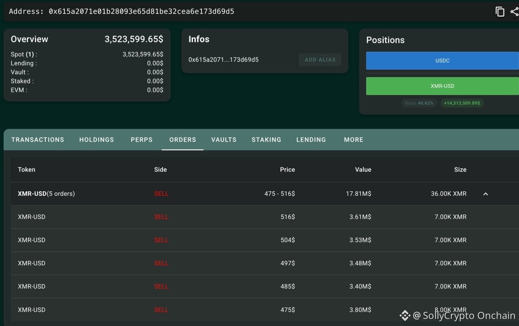519x326 pixels.
Task: Select the blue USDC position bar
Action: [x=442, y=61]
